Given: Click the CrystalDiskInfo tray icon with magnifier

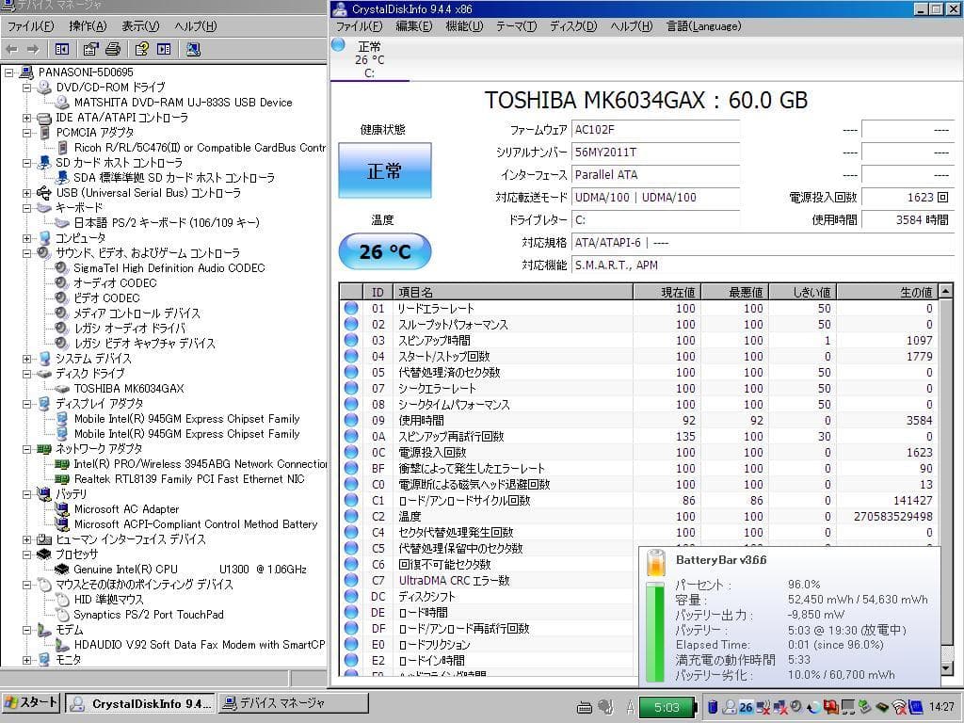Looking at the screenshot, I should [x=730, y=707].
